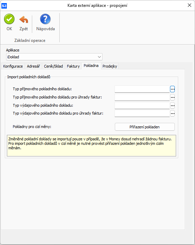This screenshot has width=195, height=245.
Task: Browse for Typ příjmového pokladního dokladu
Action: [172, 89]
